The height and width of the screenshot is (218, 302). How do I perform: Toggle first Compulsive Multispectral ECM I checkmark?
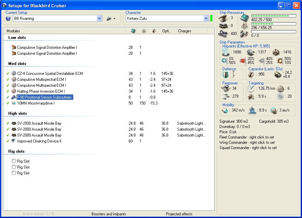(8, 79)
